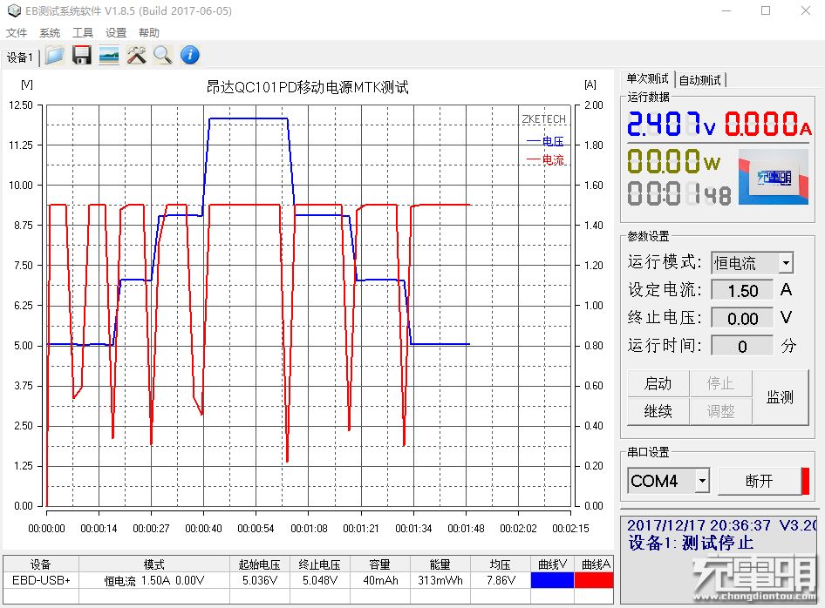This screenshot has height=608, width=825.
Task: Click the 充电头 logo thumbnail in run data
Action: (x=774, y=177)
